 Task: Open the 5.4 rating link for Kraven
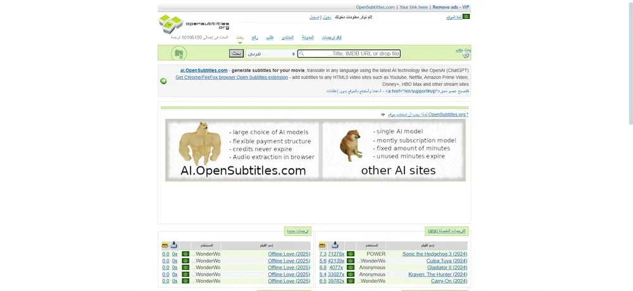pyautogui.click(x=323, y=274)
